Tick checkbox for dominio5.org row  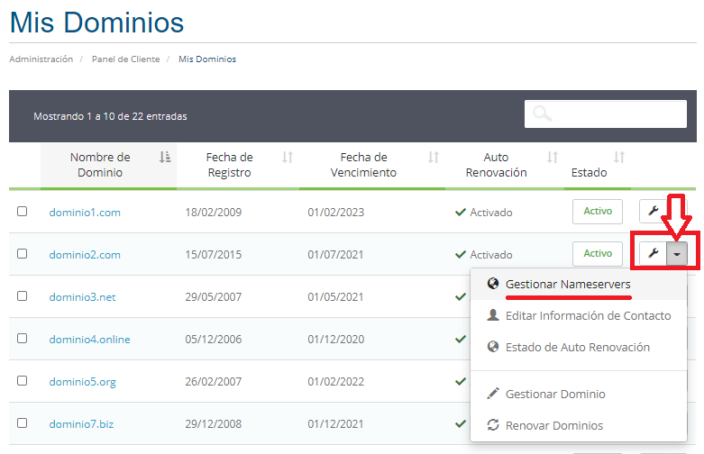[x=22, y=380]
